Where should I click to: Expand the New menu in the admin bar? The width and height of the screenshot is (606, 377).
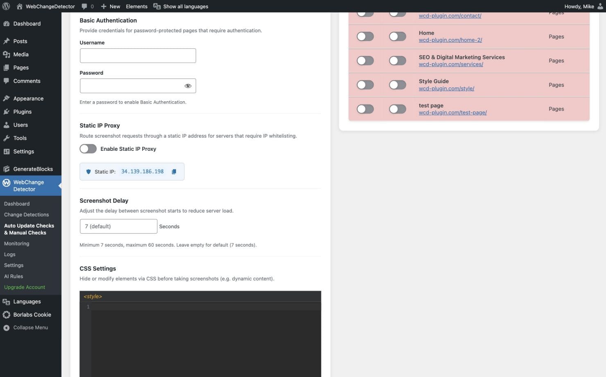point(110,6)
